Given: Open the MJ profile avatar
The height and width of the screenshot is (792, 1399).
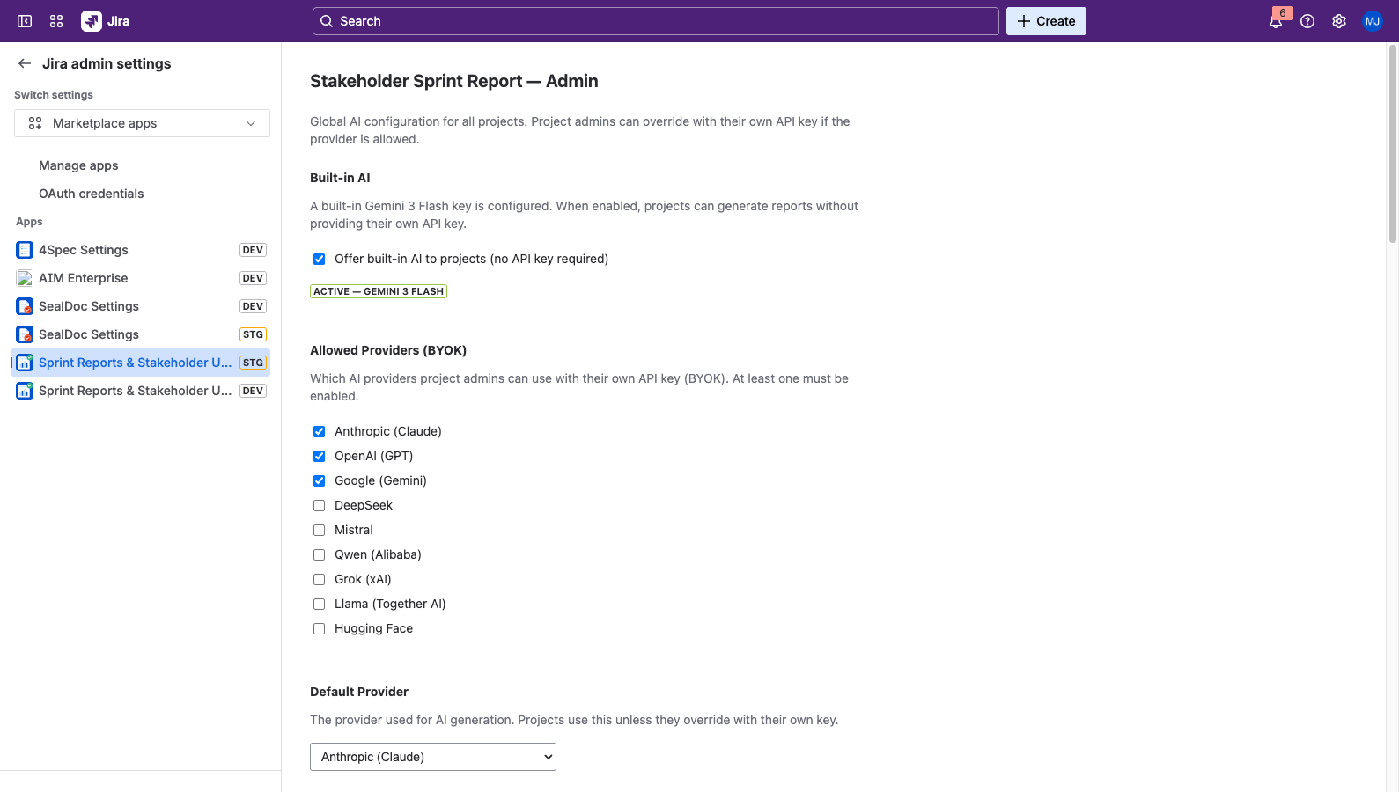Looking at the screenshot, I should (x=1372, y=21).
